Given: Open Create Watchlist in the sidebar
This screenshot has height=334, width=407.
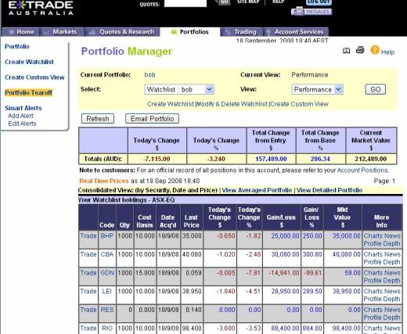Looking at the screenshot, I should 29,62.
